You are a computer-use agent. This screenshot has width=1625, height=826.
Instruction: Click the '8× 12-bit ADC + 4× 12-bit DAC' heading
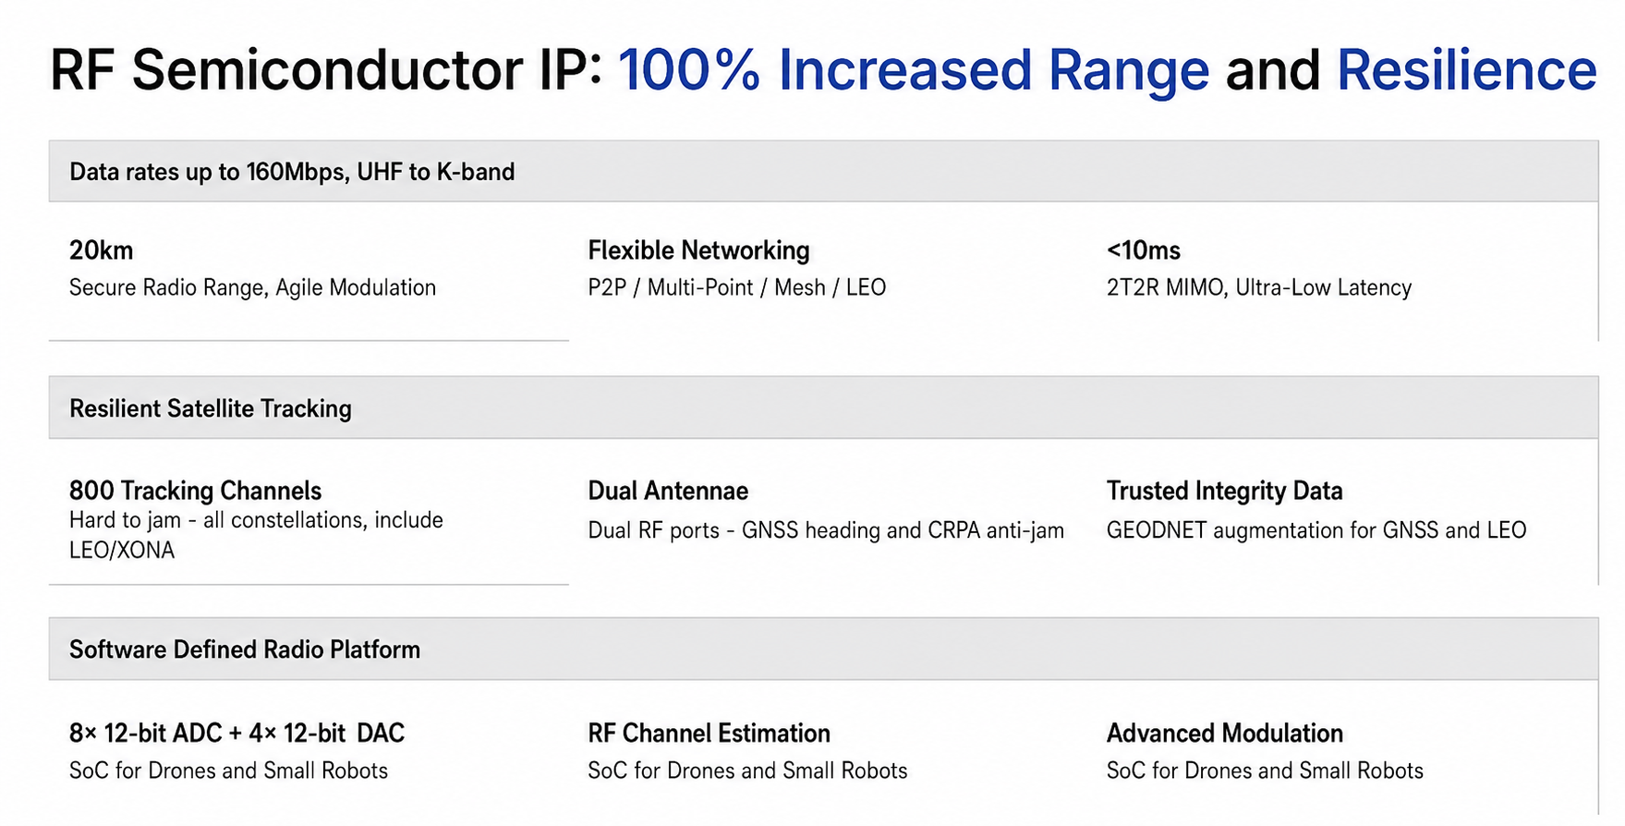point(236,734)
